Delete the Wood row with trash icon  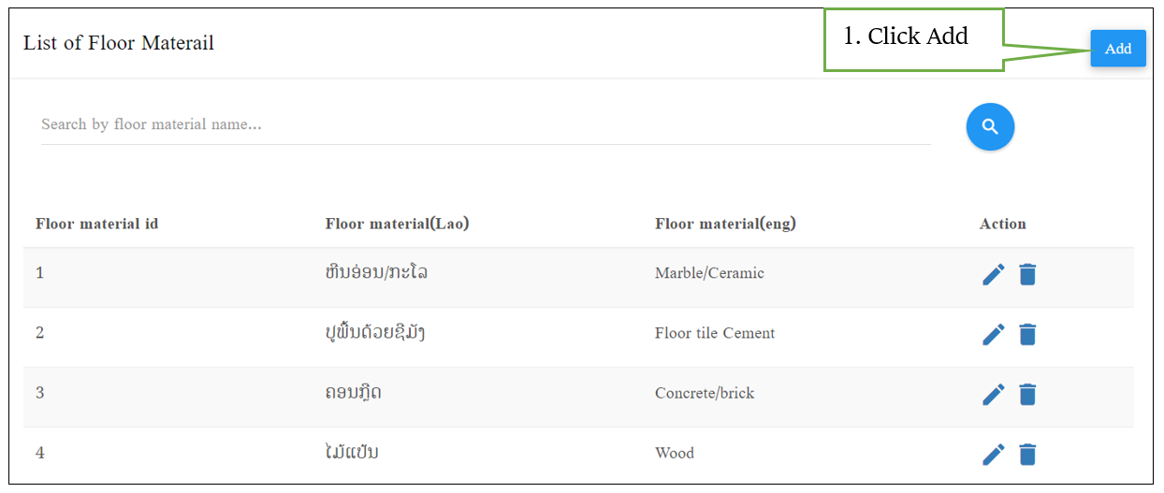click(x=1027, y=454)
